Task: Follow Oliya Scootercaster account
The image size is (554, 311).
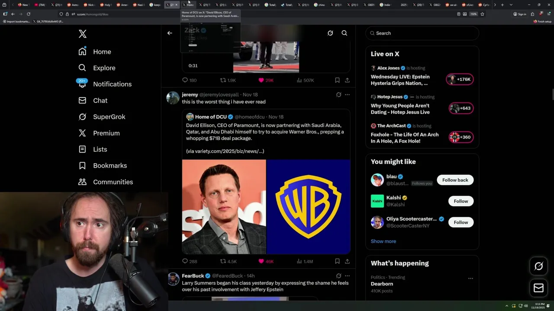Action: pos(461,222)
